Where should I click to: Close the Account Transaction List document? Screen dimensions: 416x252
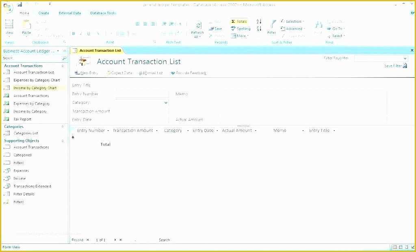tap(412, 50)
